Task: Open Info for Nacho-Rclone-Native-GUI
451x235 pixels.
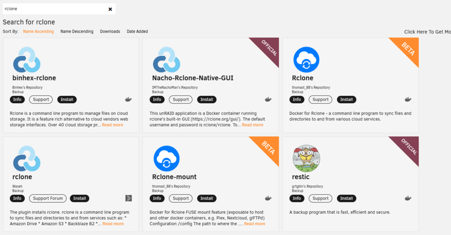Action: pos(157,99)
